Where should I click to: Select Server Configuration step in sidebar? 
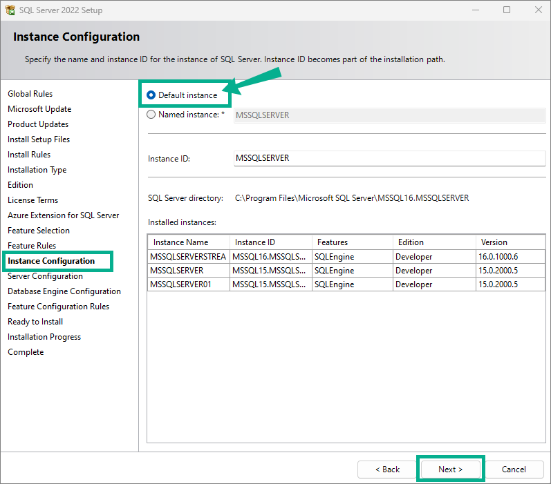point(46,276)
